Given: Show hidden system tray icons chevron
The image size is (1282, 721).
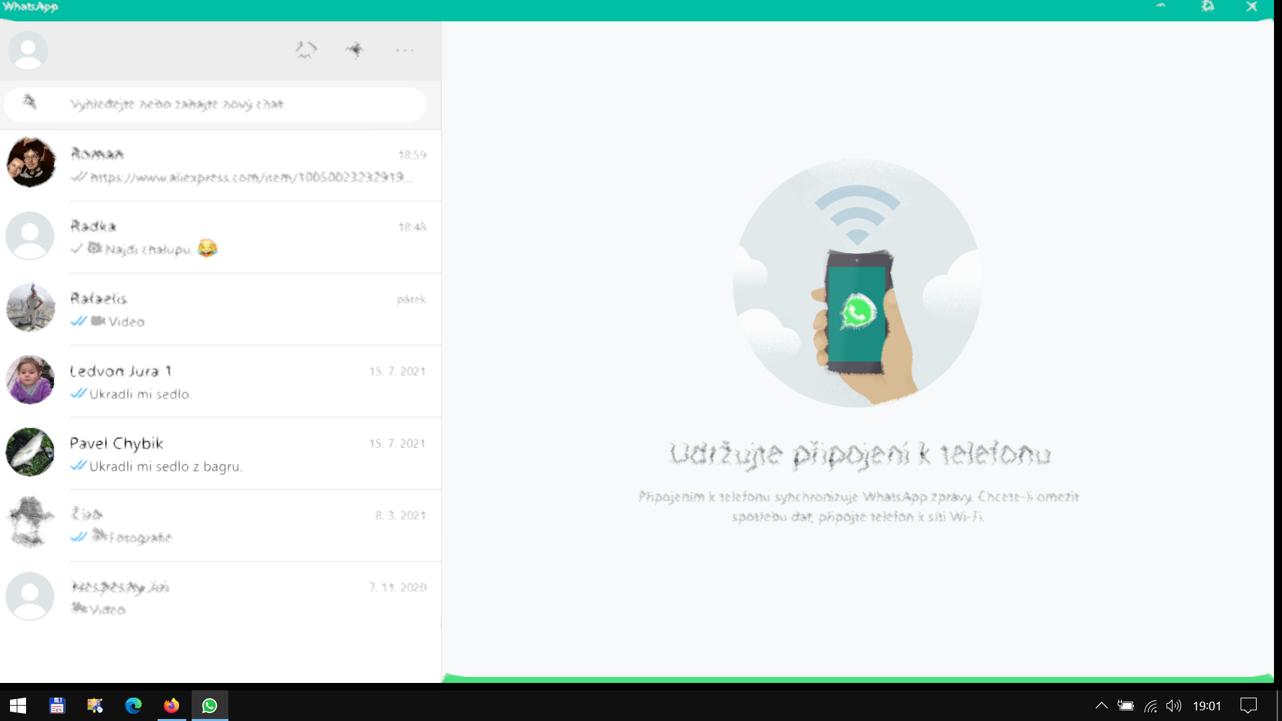Looking at the screenshot, I should pos(1102,706).
